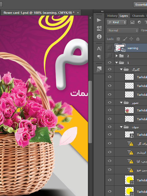This screenshot has height=196, width=147.
Task: Open the Styles fx panel icon
Action: pyautogui.click(x=99, y=69)
